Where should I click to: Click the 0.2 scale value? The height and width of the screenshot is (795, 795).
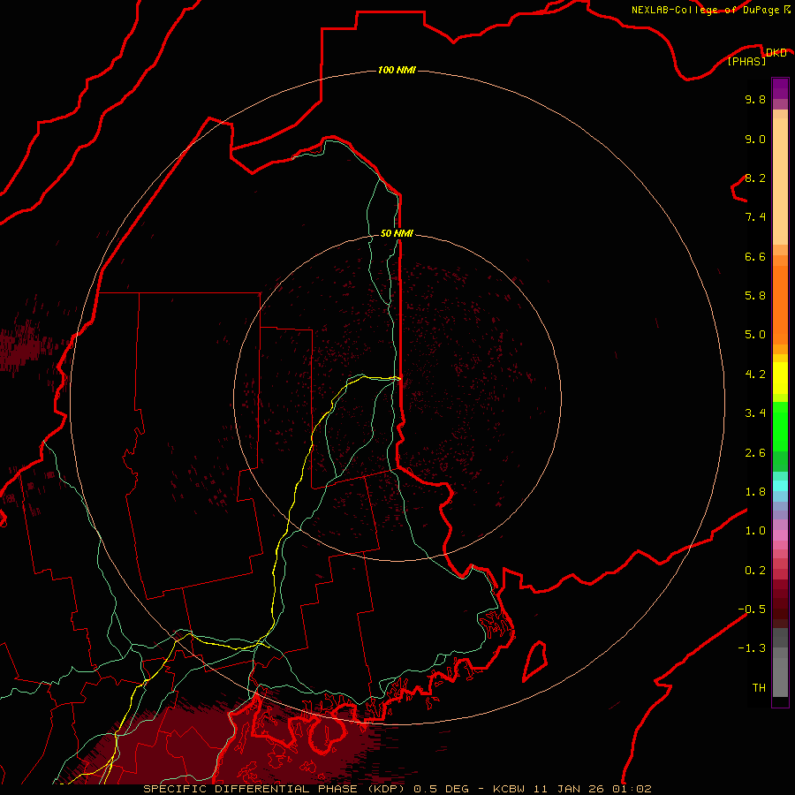[x=755, y=571]
